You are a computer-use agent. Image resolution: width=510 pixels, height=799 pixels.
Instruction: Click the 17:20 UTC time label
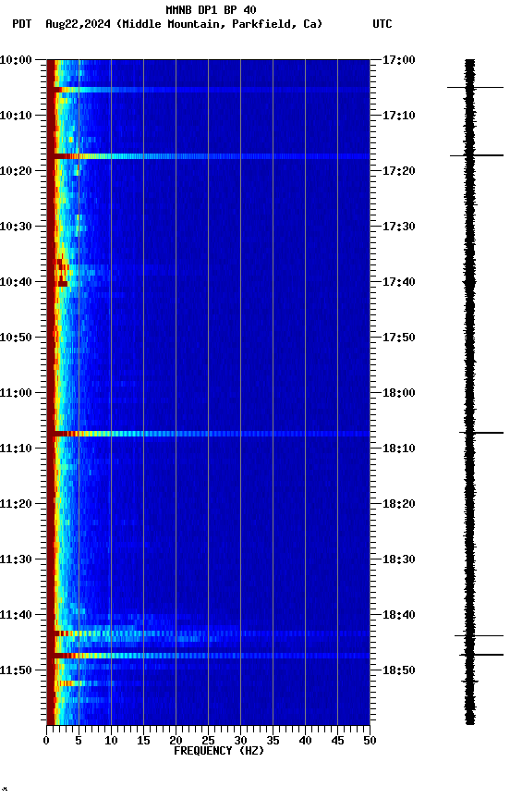pyautogui.click(x=399, y=171)
